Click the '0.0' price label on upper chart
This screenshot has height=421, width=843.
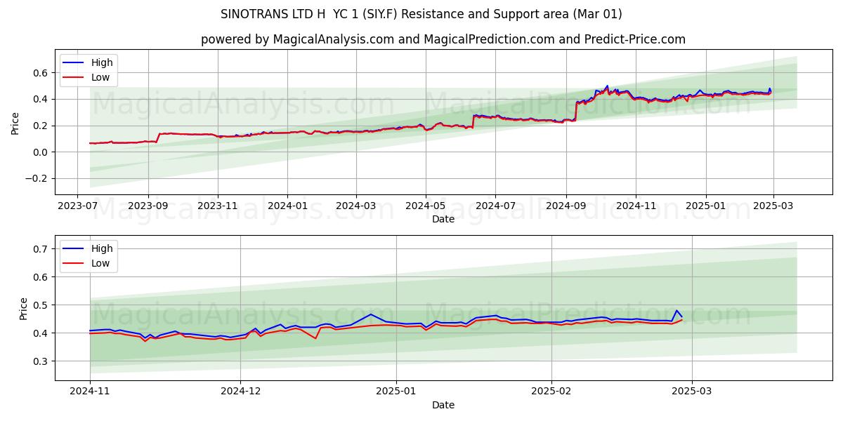[42, 152]
